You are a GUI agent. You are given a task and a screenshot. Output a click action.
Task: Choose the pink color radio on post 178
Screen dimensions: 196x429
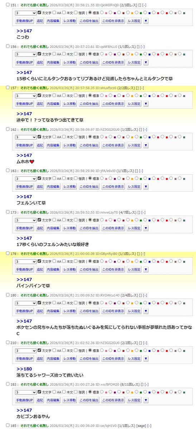[x=102, y=261]
